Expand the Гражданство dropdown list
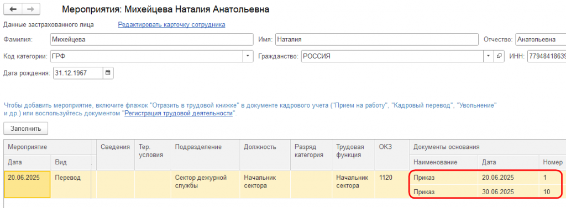Image resolution: width=566 pixels, height=208 pixels. coord(489,56)
